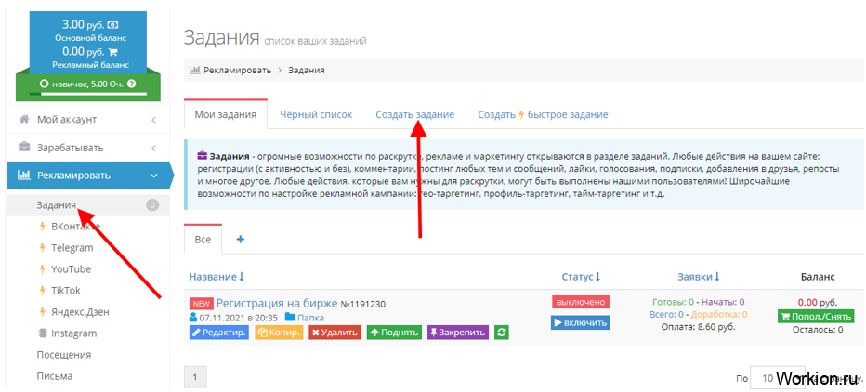Sort the list by Статус

[581, 277]
